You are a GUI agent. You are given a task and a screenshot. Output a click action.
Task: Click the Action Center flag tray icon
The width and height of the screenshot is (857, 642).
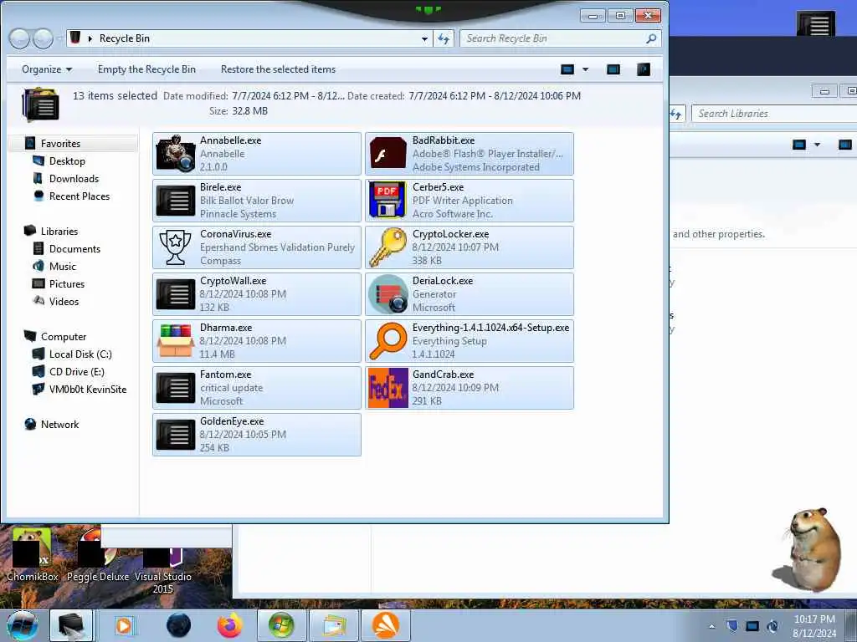pos(732,626)
